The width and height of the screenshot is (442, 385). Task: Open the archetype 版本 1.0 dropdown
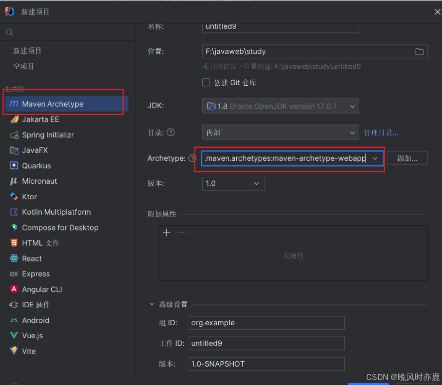(233, 184)
